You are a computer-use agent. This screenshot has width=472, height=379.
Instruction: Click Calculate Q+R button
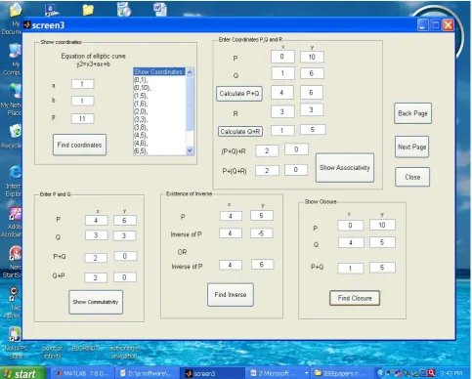[x=240, y=131]
